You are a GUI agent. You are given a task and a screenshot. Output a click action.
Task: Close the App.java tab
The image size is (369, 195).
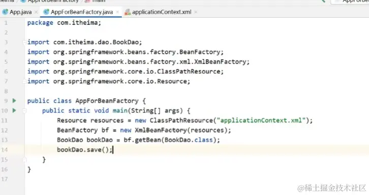[x=36, y=12]
